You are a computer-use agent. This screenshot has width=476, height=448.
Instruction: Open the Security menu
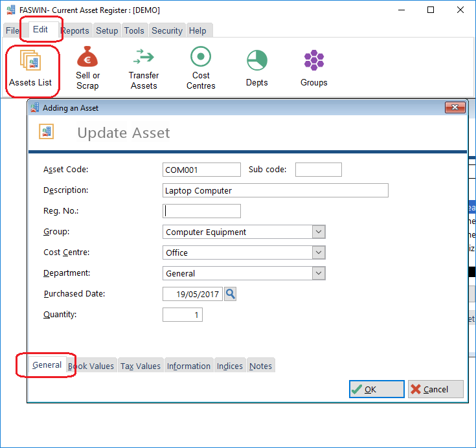pyautogui.click(x=167, y=30)
